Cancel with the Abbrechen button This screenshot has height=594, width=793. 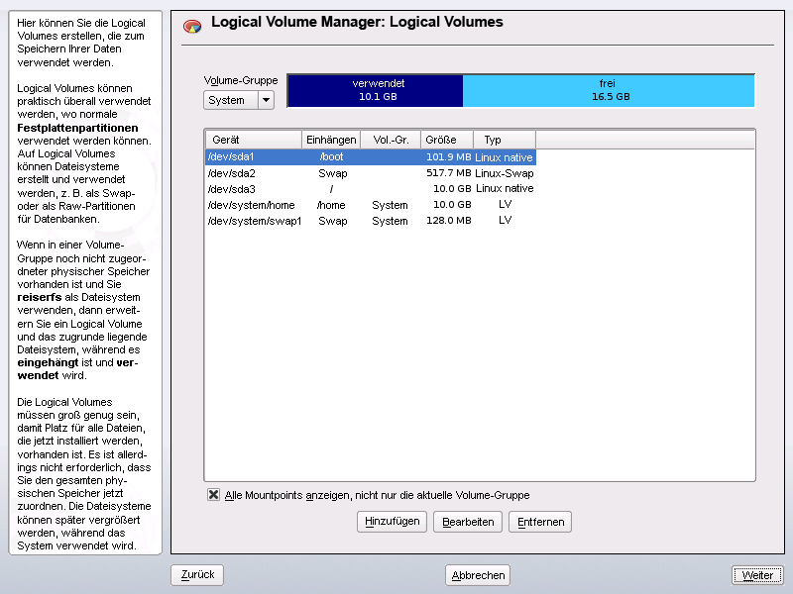tap(478, 575)
